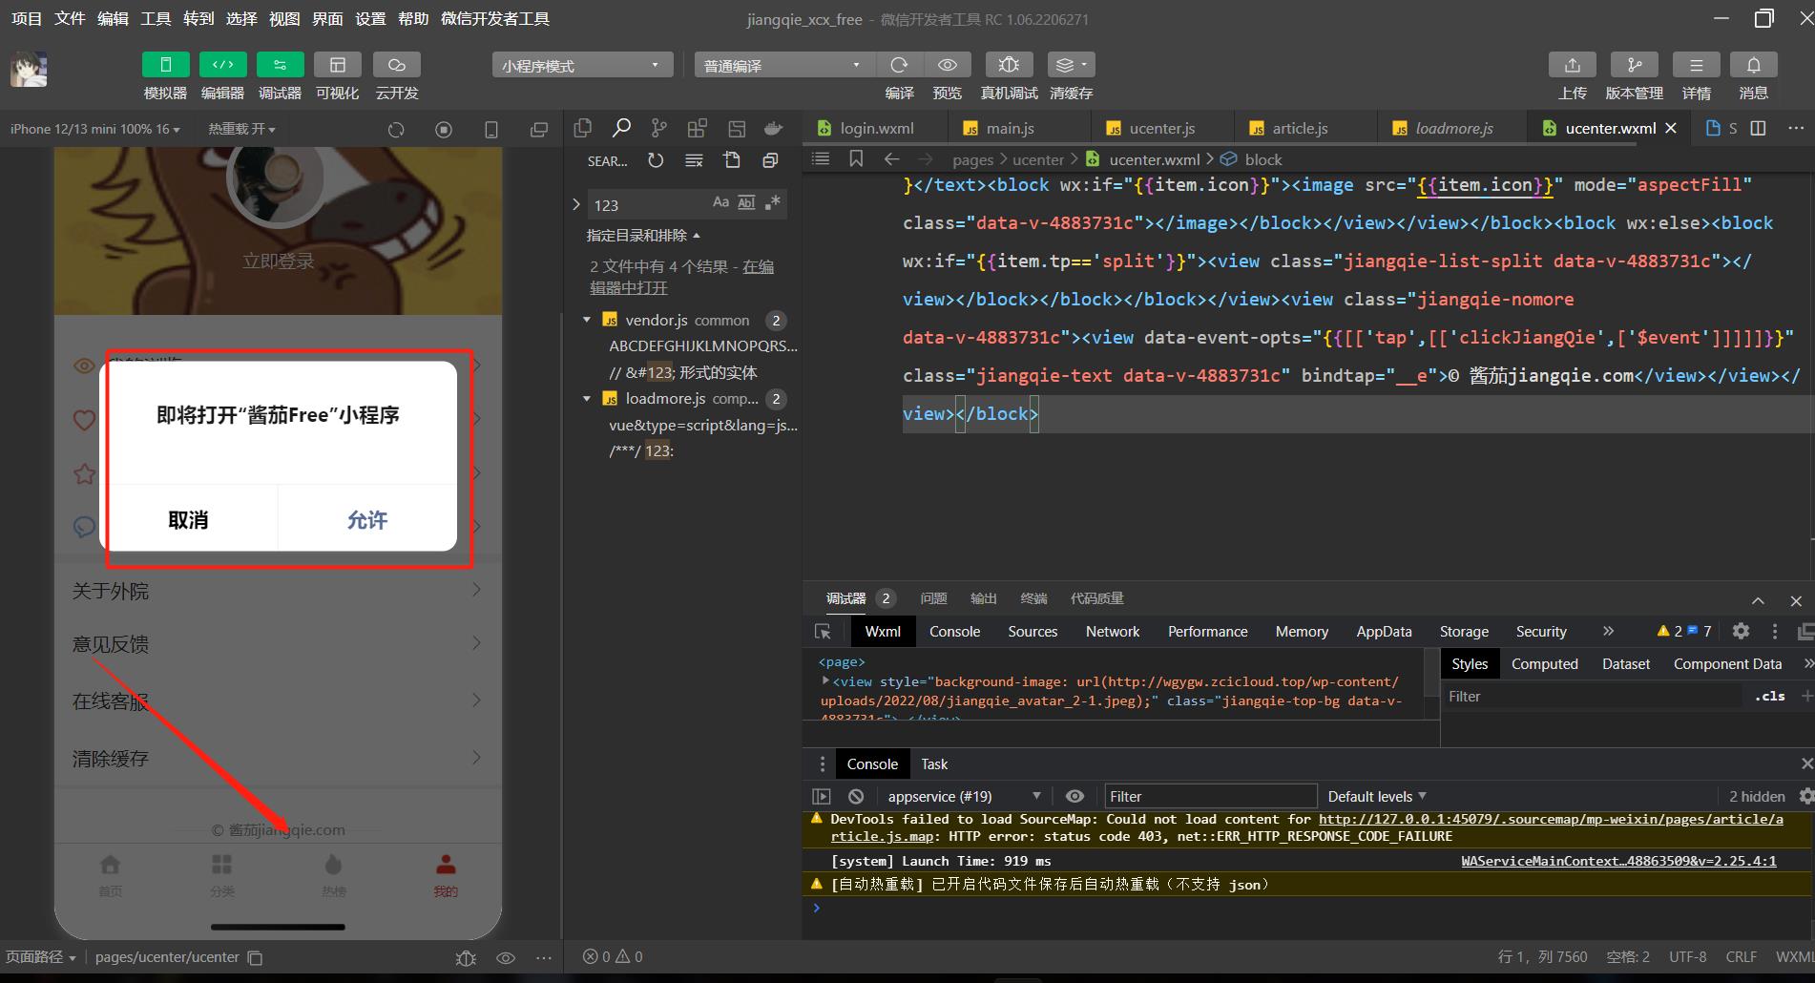Open the devtools settings gear
The height and width of the screenshot is (983, 1815).
coord(1741,631)
